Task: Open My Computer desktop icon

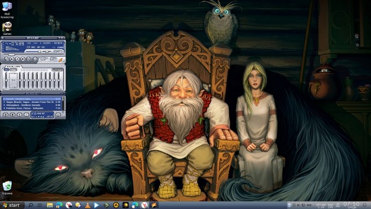Action: tap(7, 10)
